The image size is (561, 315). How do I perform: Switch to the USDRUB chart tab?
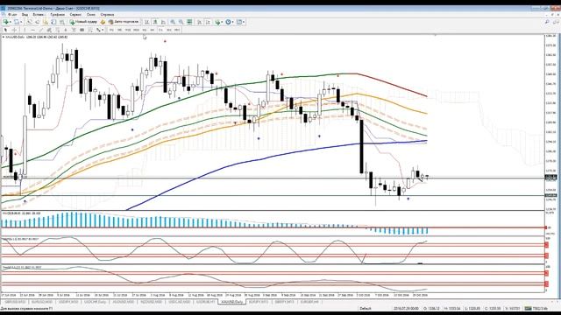point(207,302)
